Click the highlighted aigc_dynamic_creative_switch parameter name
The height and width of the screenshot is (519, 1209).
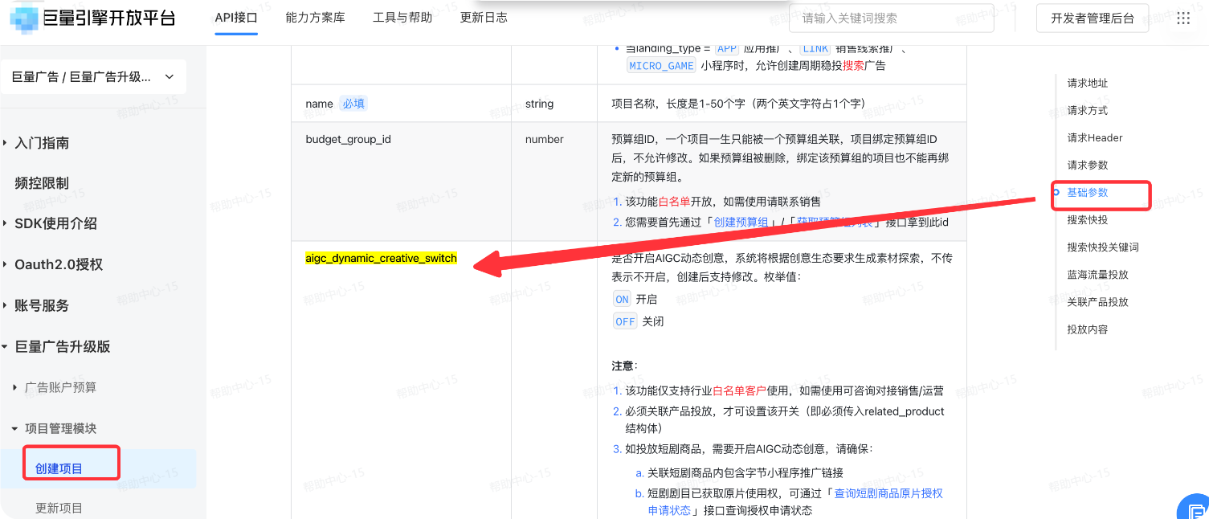click(x=381, y=258)
